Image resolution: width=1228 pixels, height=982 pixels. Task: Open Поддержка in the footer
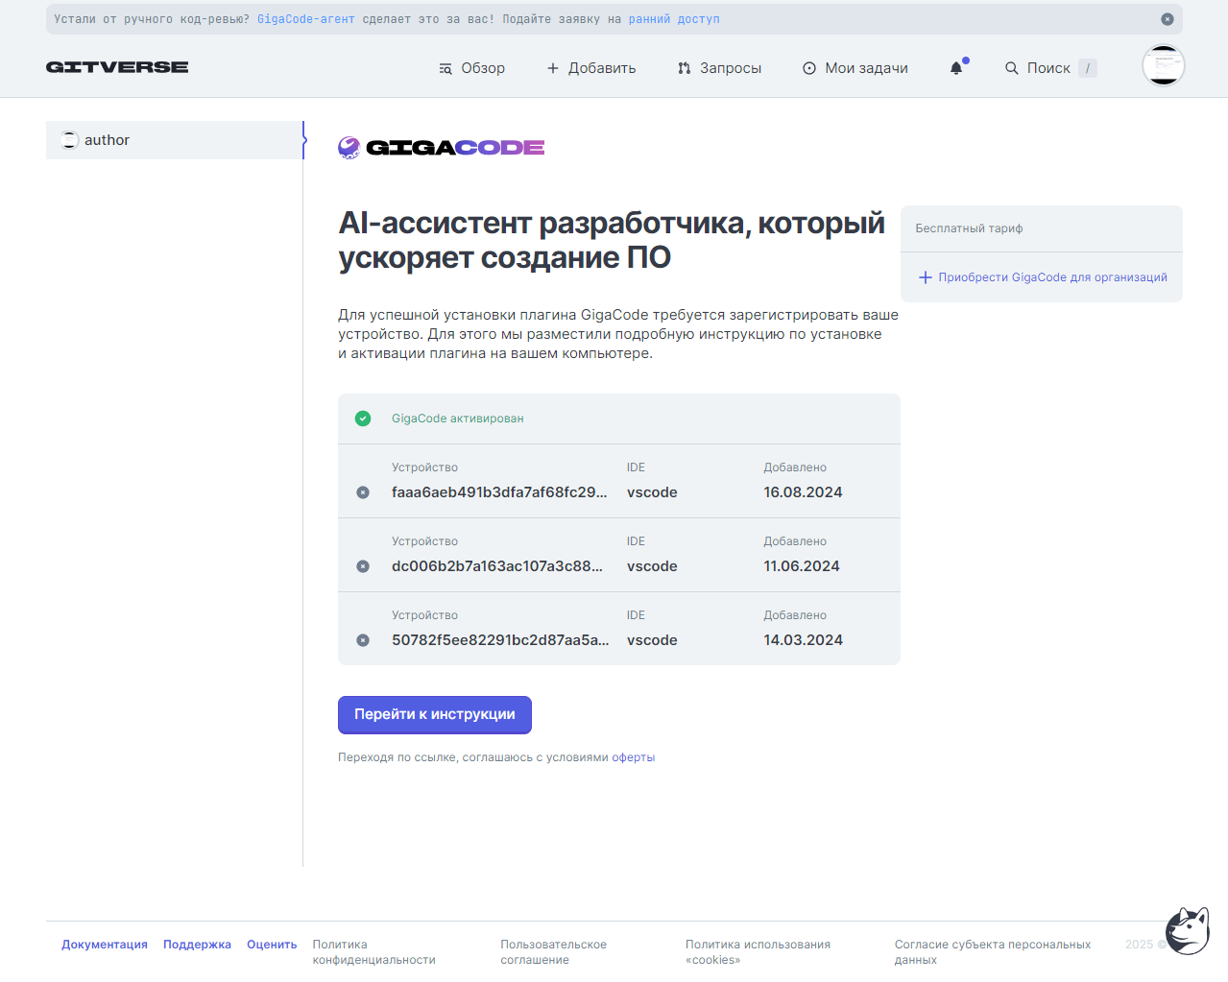pos(197,945)
